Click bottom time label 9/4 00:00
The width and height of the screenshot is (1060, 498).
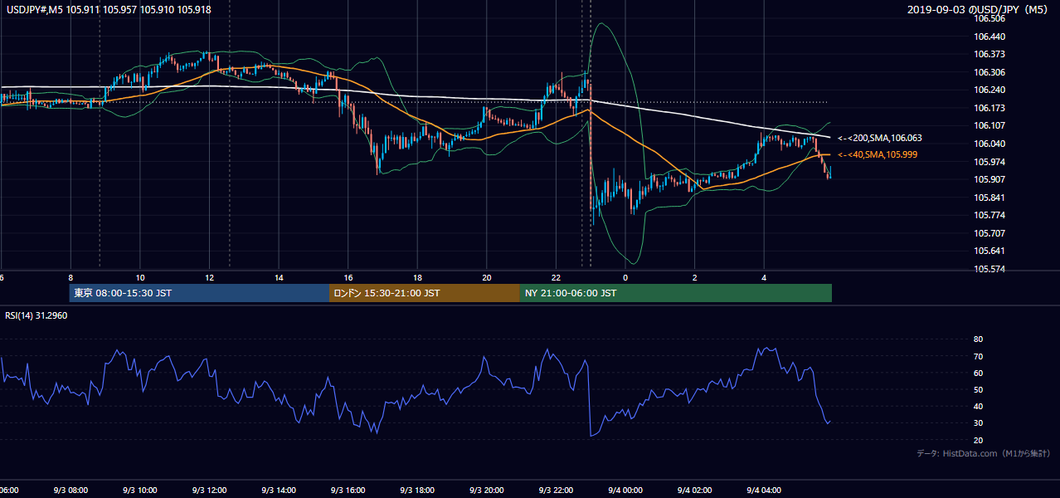[x=625, y=491]
